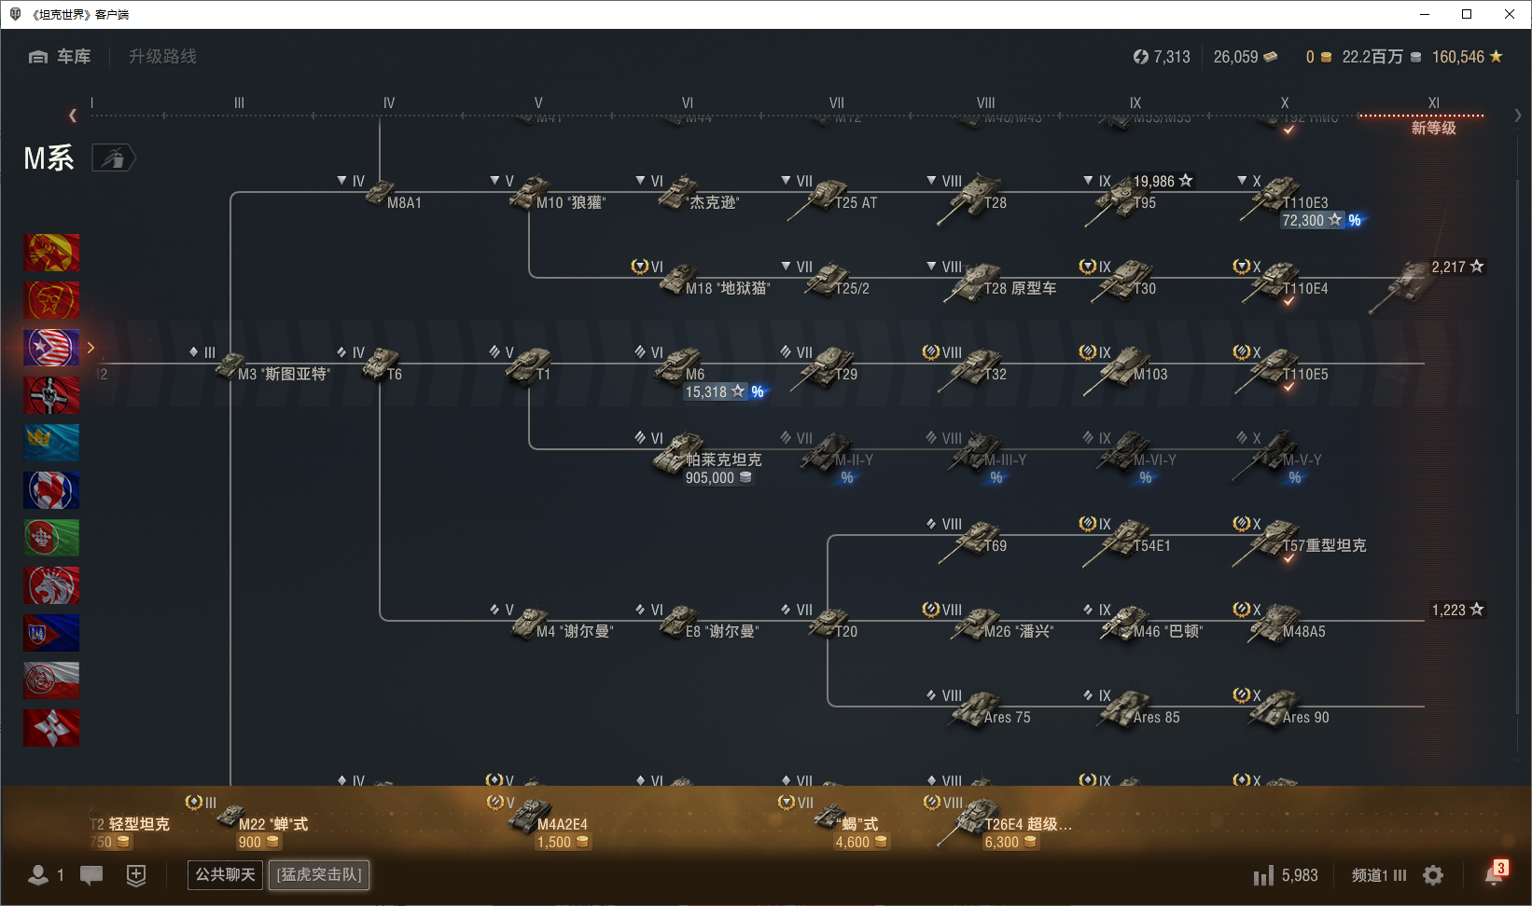This screenshot has height=906, width=1532.
Task: Open the [猛虎突击队] clan chat channel
Action: pyautogui.click(x=319, y=874)
